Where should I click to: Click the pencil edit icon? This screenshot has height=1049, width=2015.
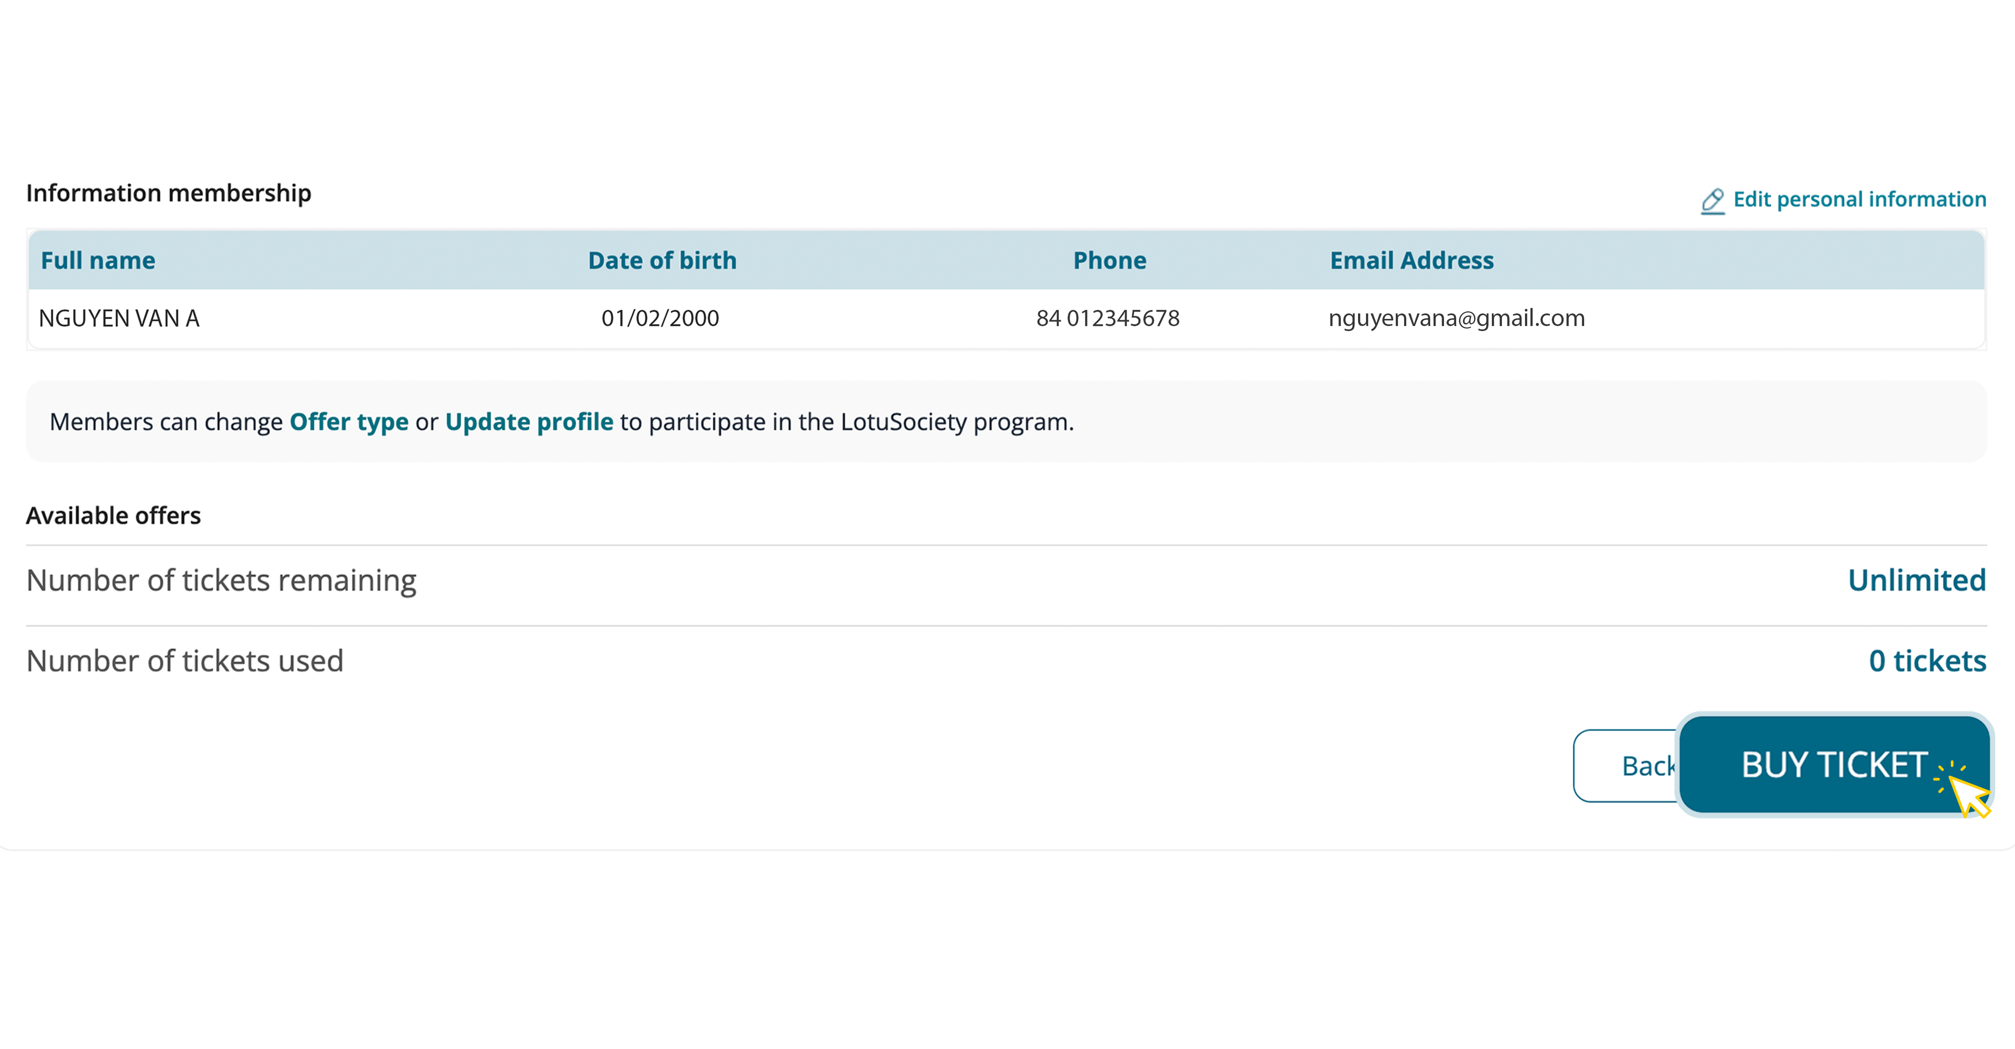pyautogui.click(x=1712, y=201)
